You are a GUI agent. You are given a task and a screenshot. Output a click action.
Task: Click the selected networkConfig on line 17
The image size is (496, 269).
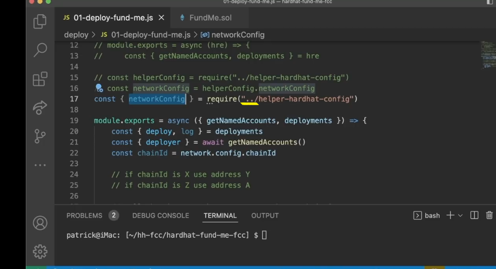157,99
